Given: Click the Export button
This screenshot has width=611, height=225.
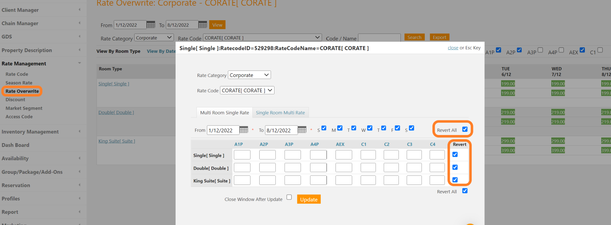Looking at the screenshot, I should [440, 37].
